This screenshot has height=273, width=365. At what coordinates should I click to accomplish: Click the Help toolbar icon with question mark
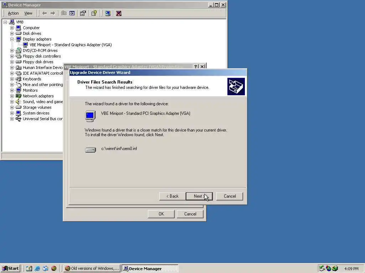(x=94, y=13)
